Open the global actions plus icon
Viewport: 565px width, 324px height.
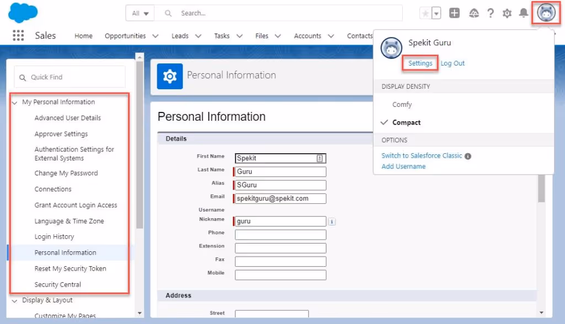tap(455, 13)
